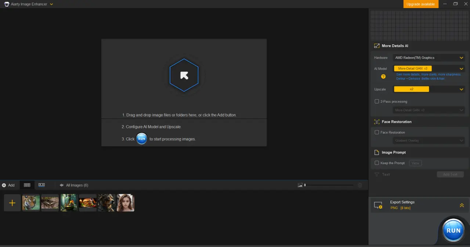
Task: Enable 2-Pass processing checkbox
Action: 377,102
